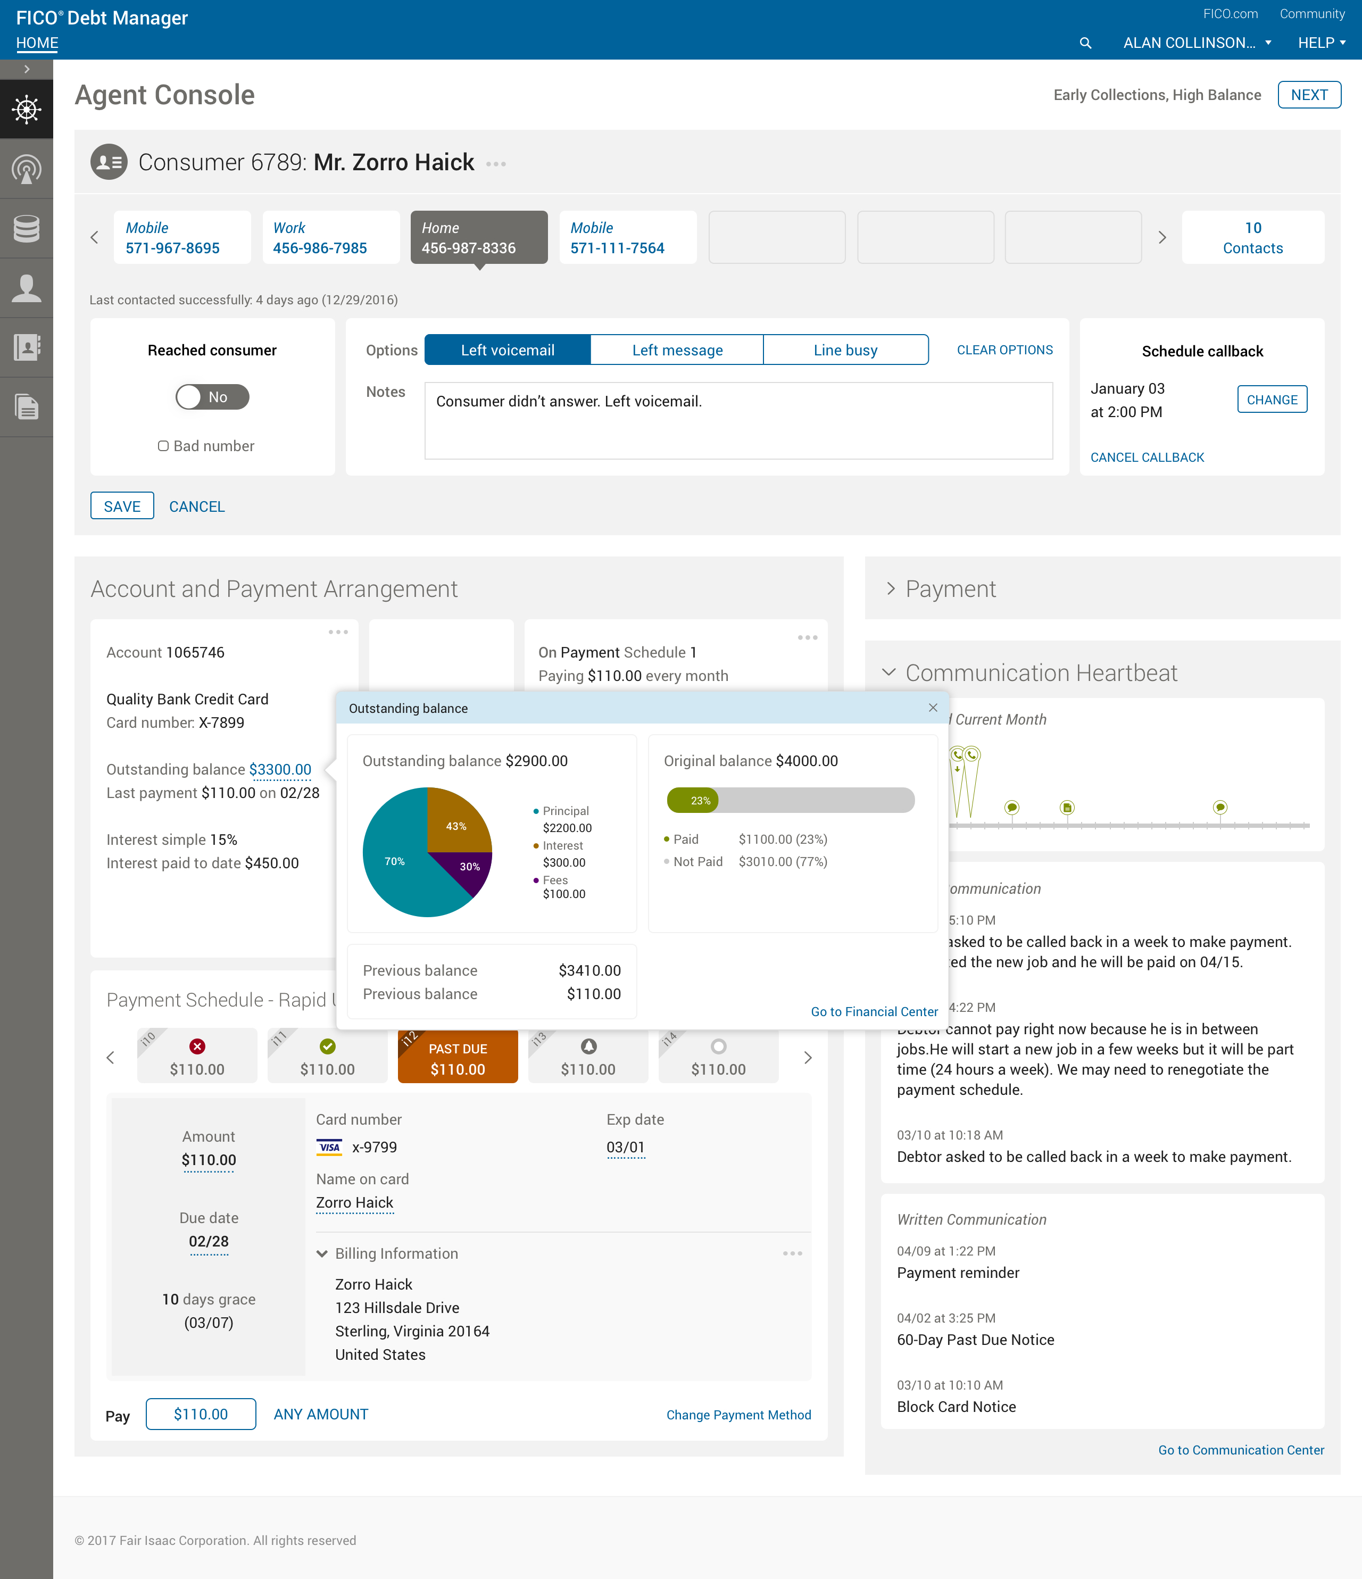Select the Line busy option

pos(845,351)
